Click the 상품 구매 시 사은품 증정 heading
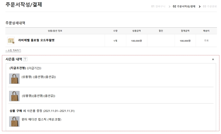 click(x=42, y=111)
